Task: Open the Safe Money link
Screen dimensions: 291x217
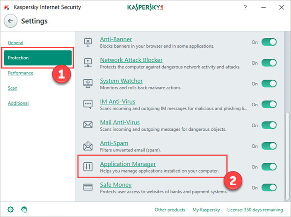Action: point(116,185)
